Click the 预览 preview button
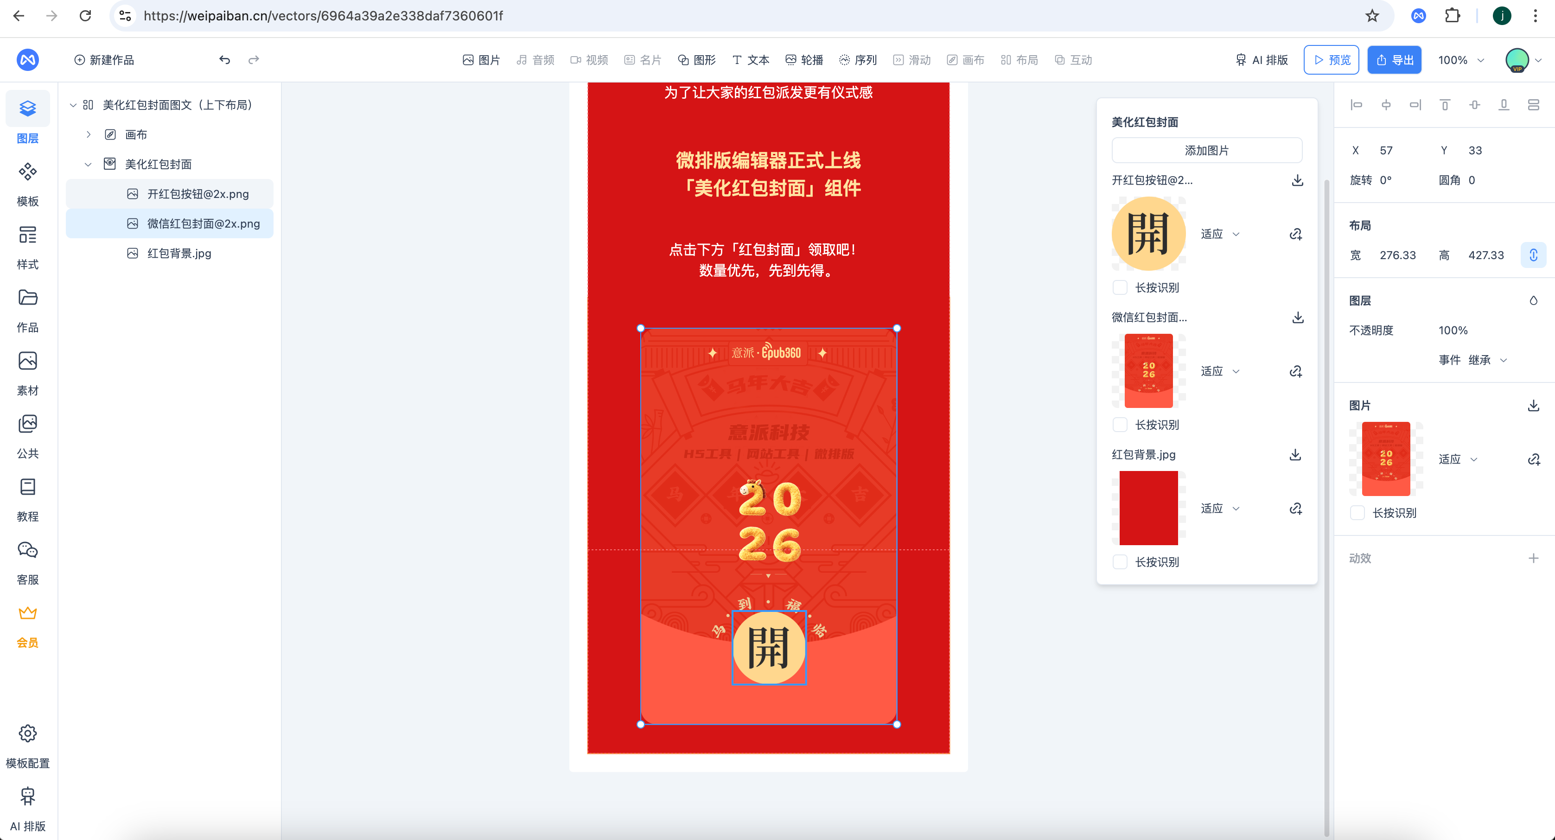The height and width of the screenshot is (840, 1555). (1331, 60)
